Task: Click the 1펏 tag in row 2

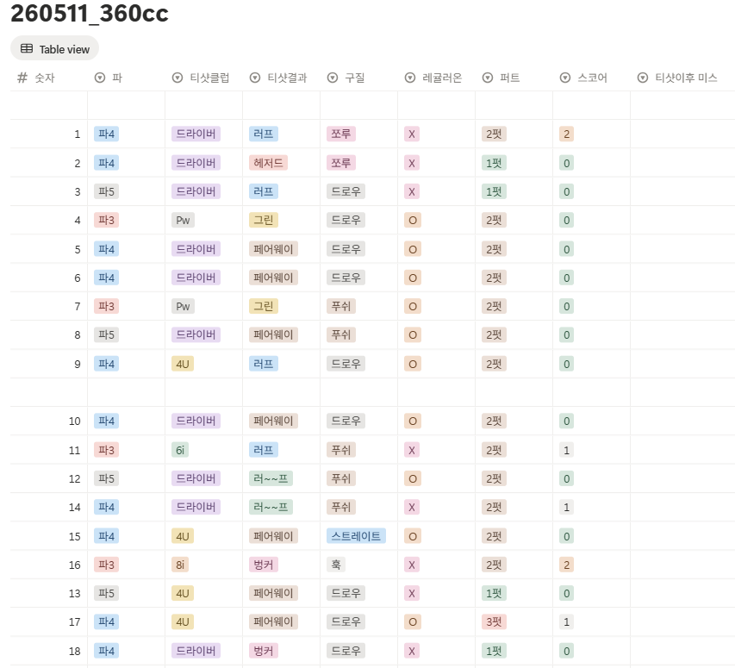Action: [494, 163]
